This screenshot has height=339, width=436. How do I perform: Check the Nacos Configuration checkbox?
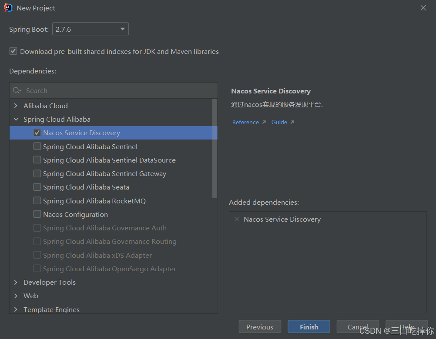37,214
